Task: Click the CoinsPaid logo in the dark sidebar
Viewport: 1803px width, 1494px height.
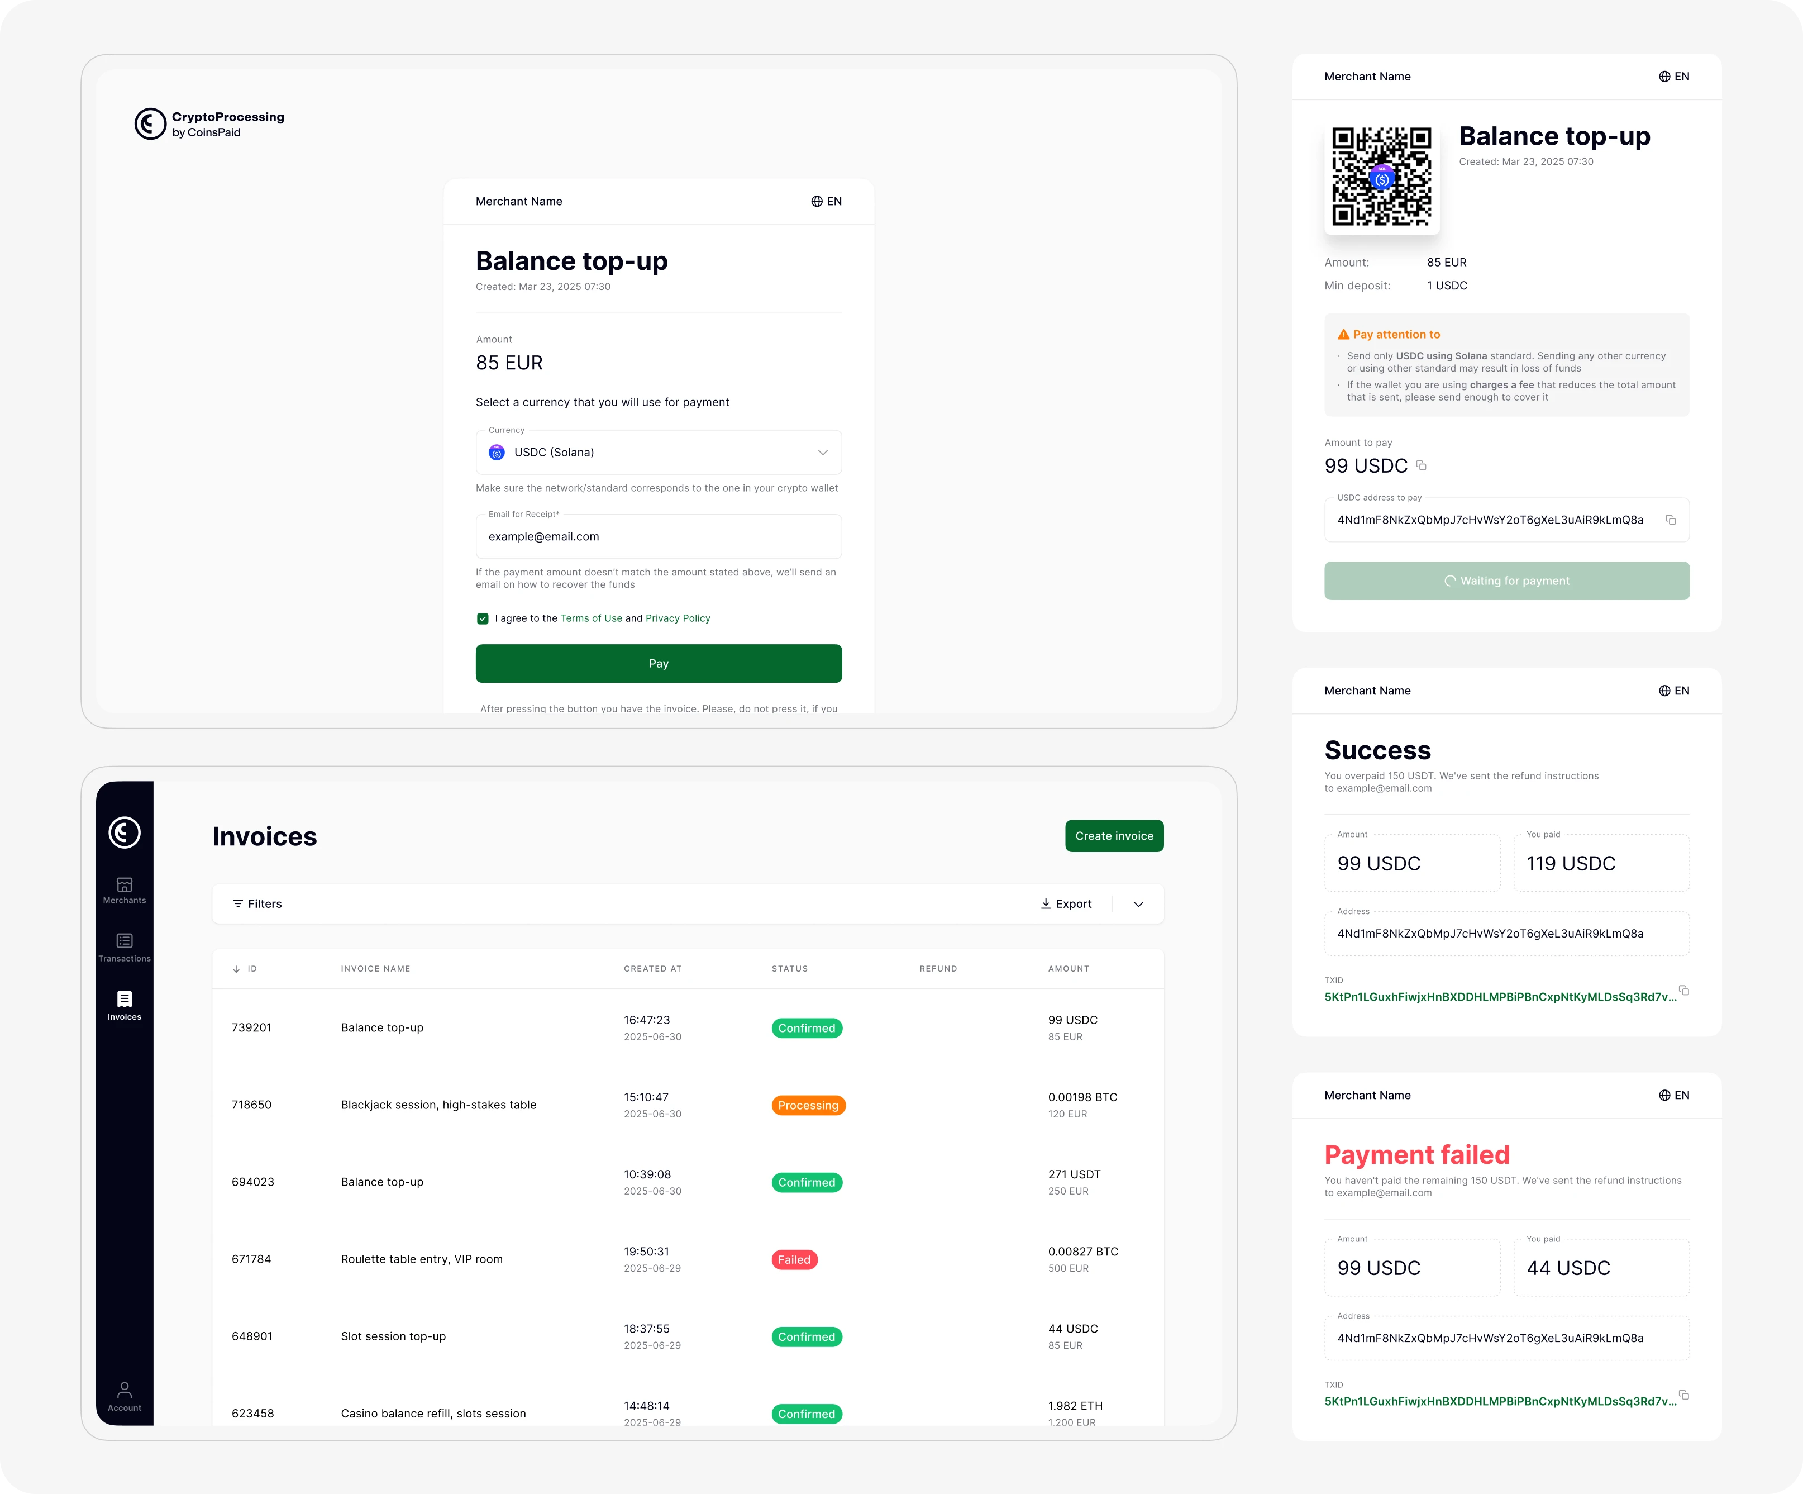Action: point(125,833)
